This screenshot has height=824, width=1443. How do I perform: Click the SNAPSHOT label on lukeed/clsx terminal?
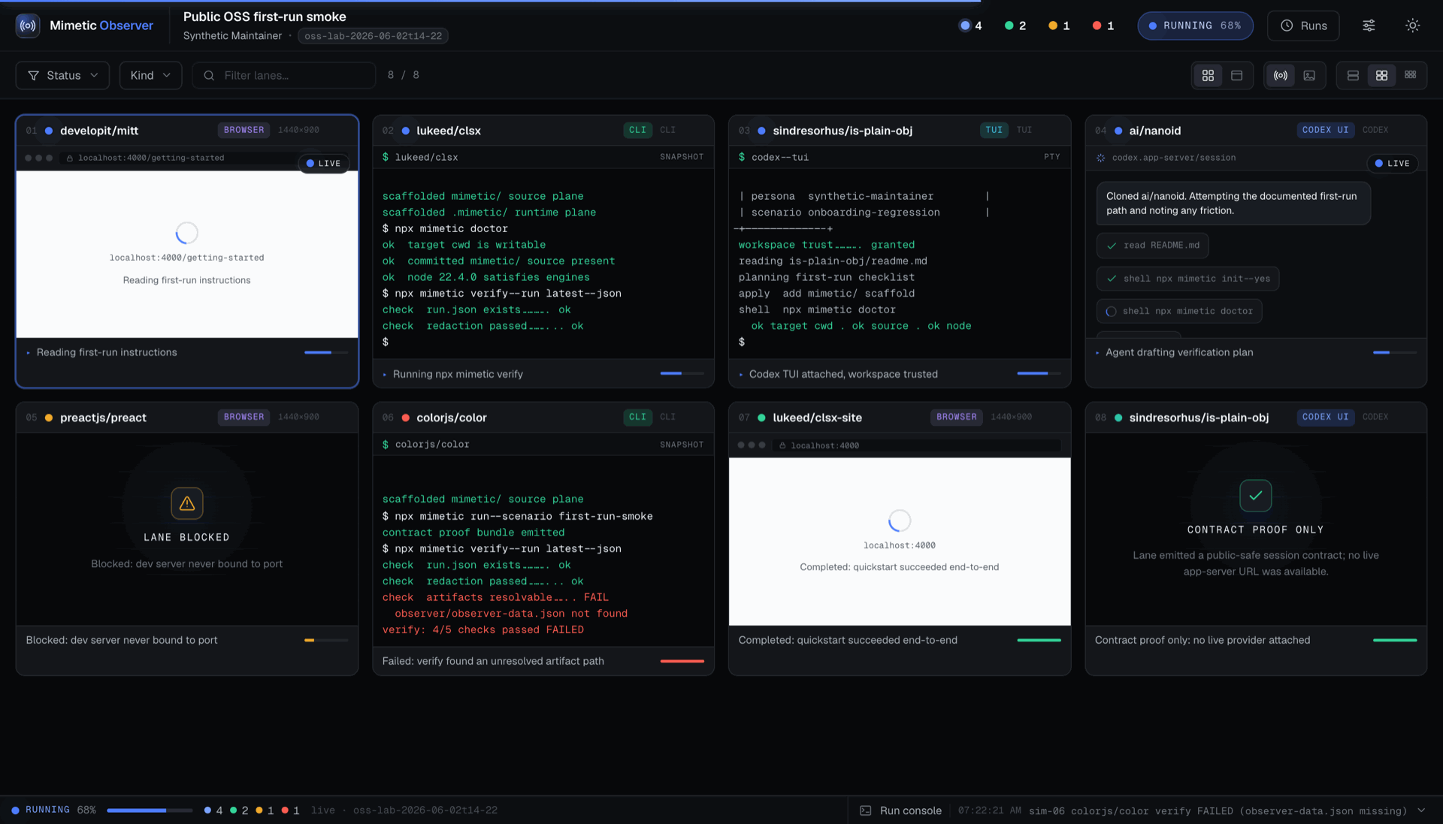(682, 157)
